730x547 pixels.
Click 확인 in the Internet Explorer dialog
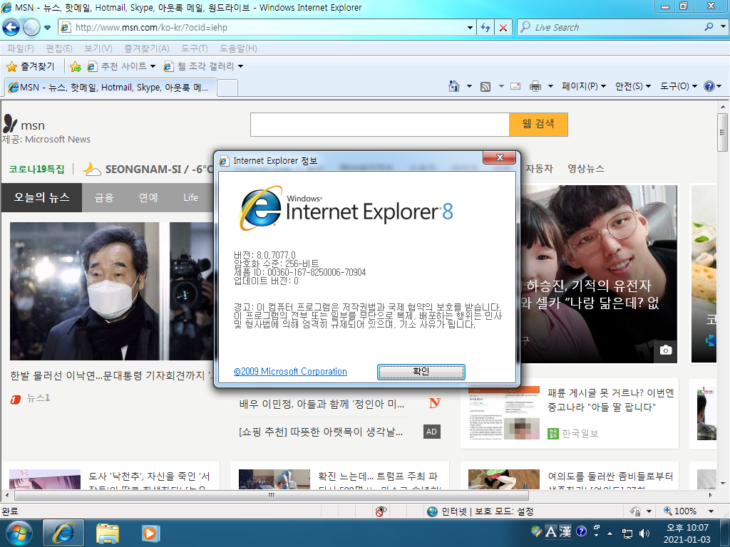coord(421,372)
